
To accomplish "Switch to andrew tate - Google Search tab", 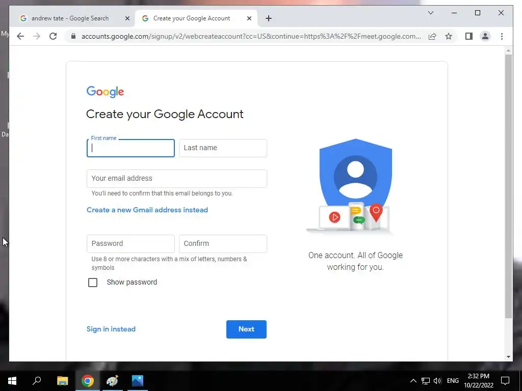I will pos(70,19).
